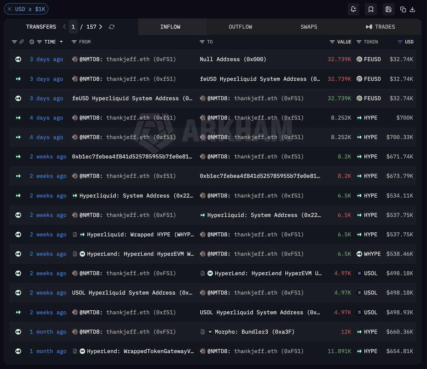Open feUSD Hyperliquid System Address in TO column
This screenshot has width=427, height=369.
click(260, 79)
